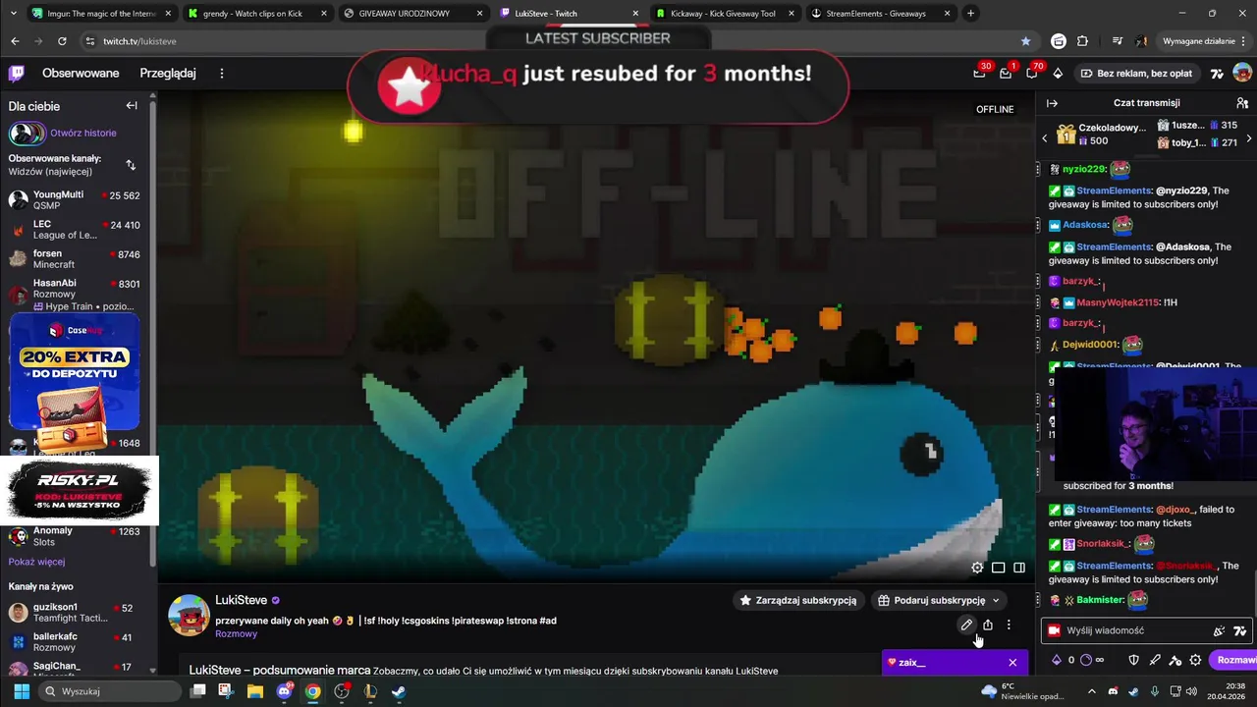Change sort order of followed channels
Image resolution: width=1257 pixels, height=707 pixels.
131,165
